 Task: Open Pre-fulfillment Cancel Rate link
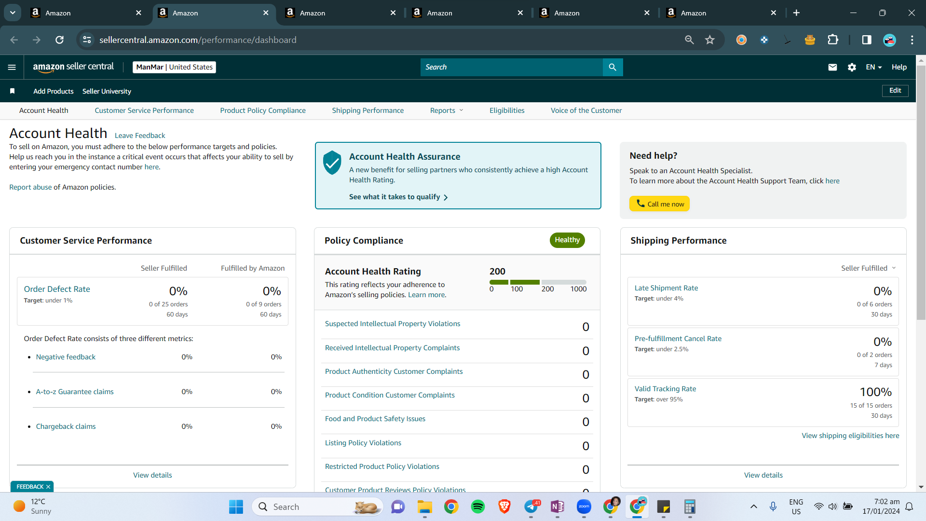pos(678,339)
